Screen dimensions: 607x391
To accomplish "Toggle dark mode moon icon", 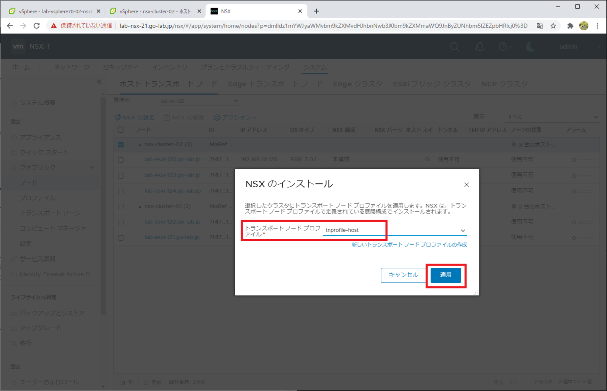I will coord(530,47).
